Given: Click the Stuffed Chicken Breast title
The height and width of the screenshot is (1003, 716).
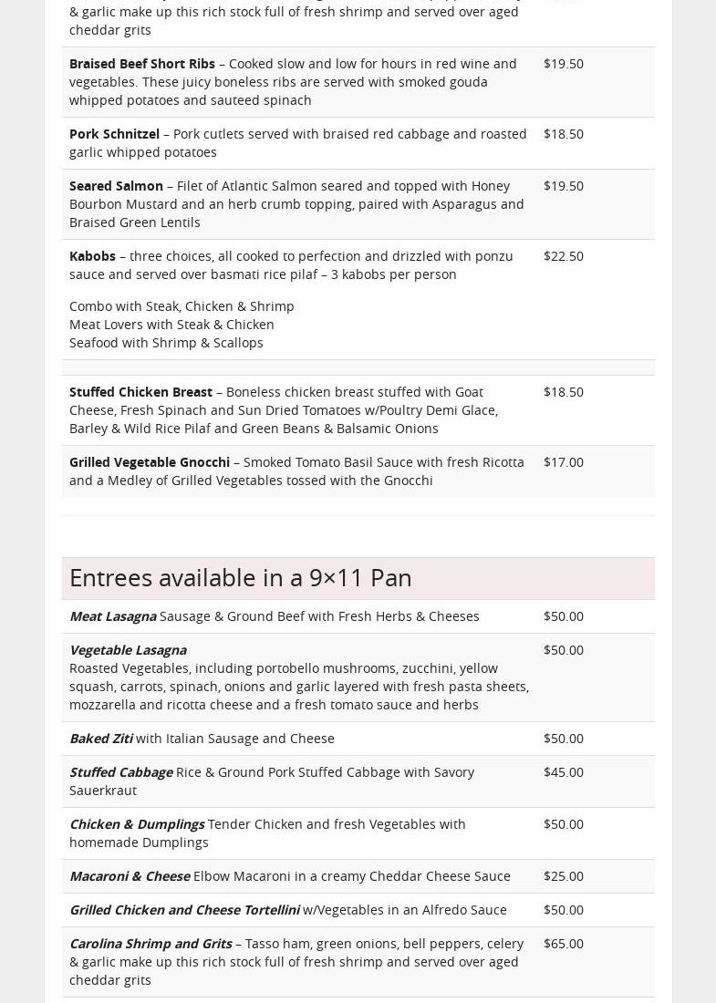Looking at the screenshot, I should click(140, 392).
